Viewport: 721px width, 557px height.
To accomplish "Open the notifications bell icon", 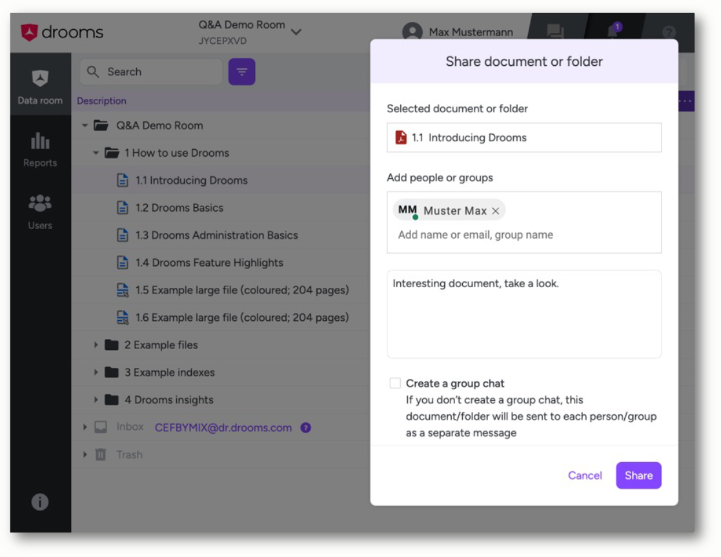I will (x=613, y=31).
